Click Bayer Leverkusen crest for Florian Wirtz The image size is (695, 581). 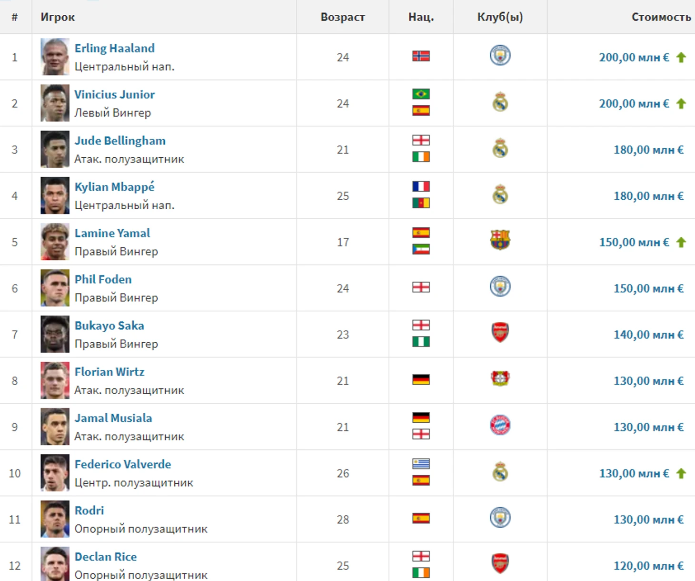[500, 378]
